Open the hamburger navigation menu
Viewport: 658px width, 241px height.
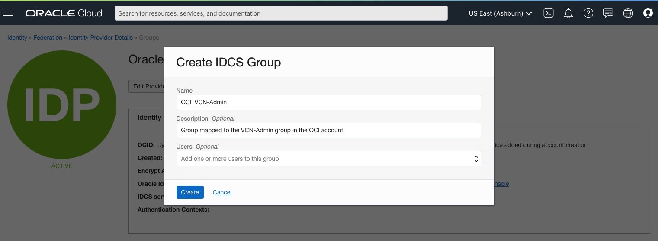pos(8,13)
